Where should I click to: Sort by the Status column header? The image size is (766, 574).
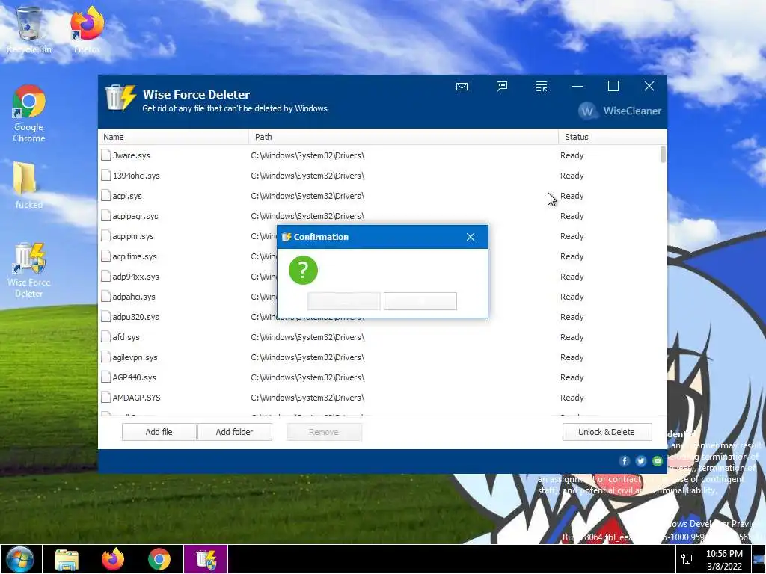[x=613, y=138]
